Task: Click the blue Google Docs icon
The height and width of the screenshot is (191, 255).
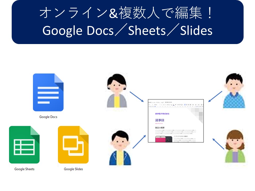Action: point(48,92)
